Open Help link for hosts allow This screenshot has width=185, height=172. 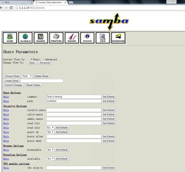click(x=6, y=136)
